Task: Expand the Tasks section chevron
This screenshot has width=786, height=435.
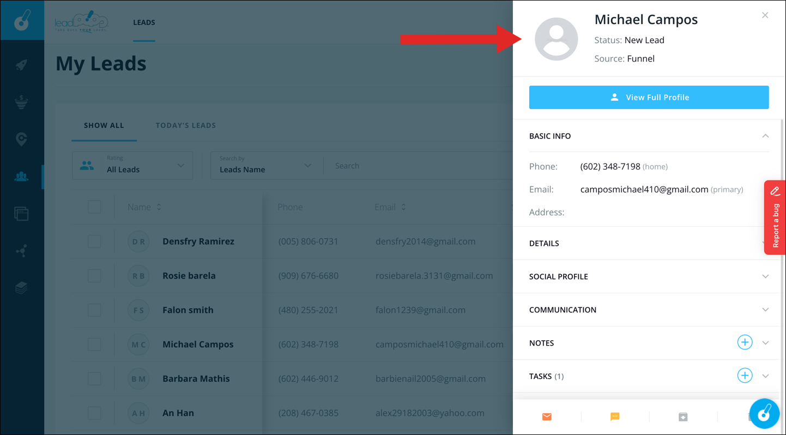Action: pyautogui.click(x=765, y=376)
